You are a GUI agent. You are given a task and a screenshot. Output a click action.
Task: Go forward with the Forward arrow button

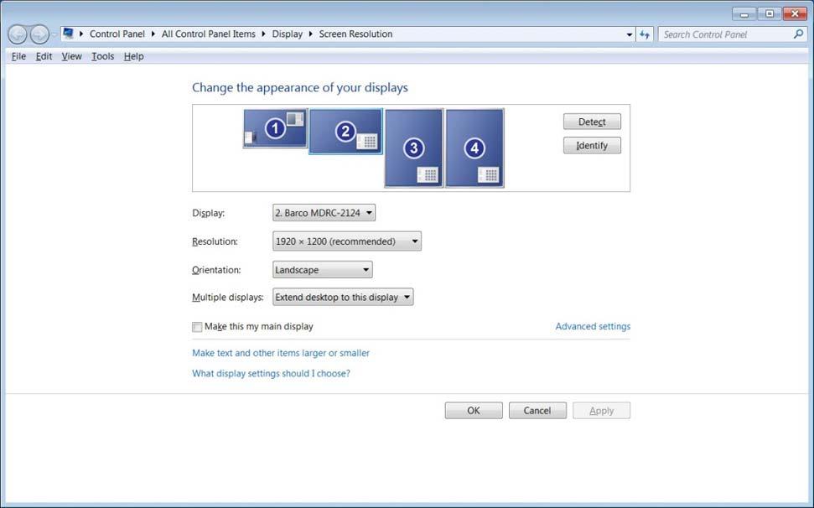click(39, 34)
